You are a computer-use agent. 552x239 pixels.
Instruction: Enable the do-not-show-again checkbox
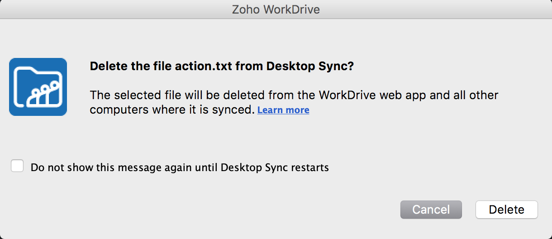coord(17,166)
